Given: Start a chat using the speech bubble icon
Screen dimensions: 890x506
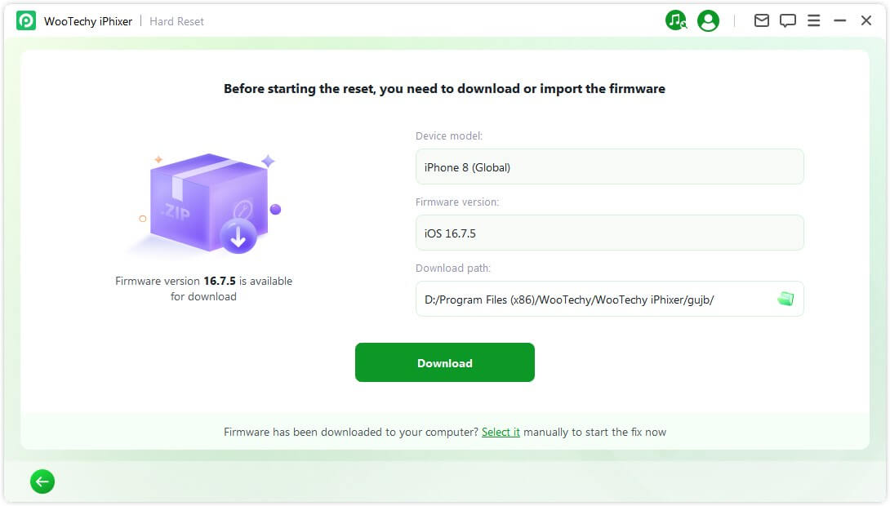Looking at the screenshot, I should coord(788,20).
